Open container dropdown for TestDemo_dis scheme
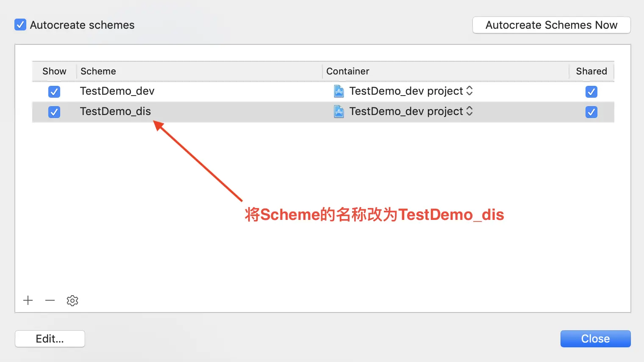Viewport: 644px width, 362px height. tap(469, 111)
